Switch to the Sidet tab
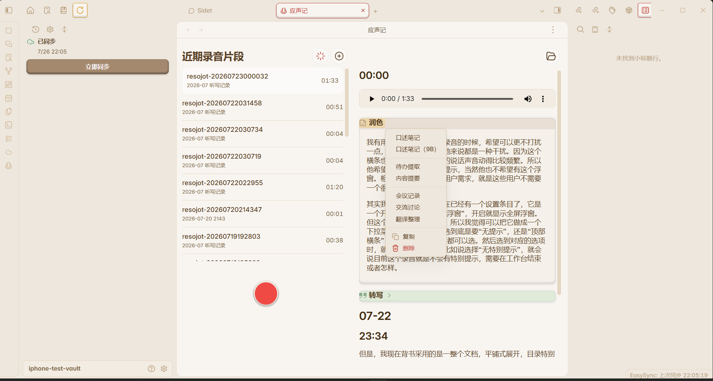713x381 pixels. tap(200, 11)
